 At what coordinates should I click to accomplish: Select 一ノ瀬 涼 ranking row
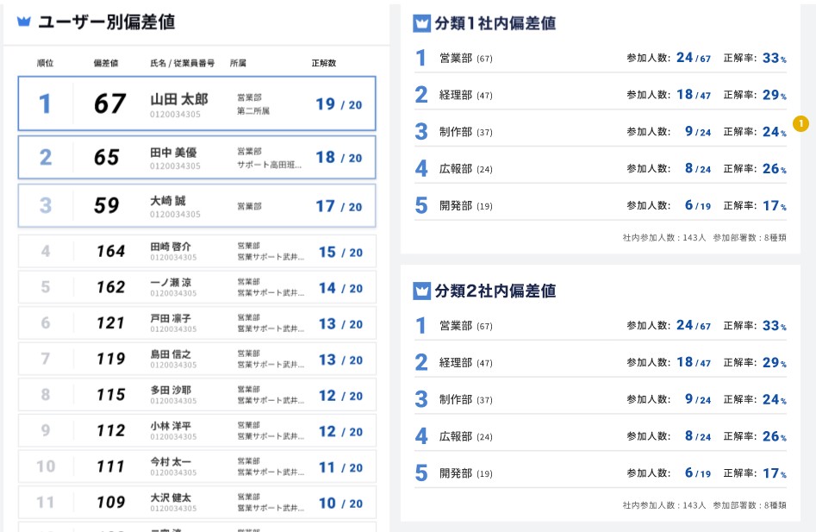196,287
